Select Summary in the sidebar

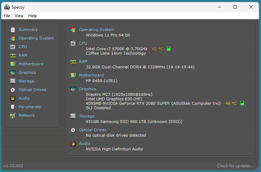tap(28, 30)
